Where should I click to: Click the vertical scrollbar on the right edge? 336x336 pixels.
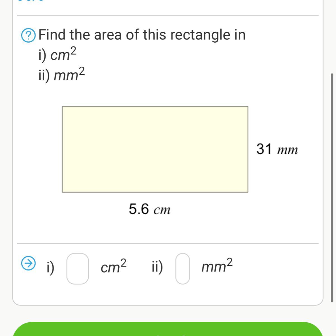tap(332, 188)
